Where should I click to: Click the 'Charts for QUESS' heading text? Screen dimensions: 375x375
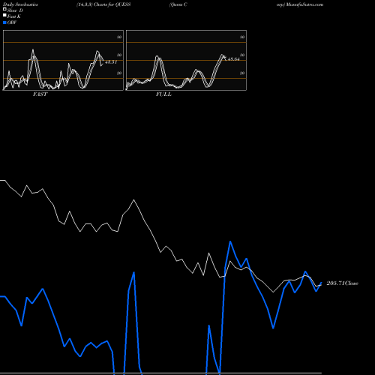(x=112, y=4)
